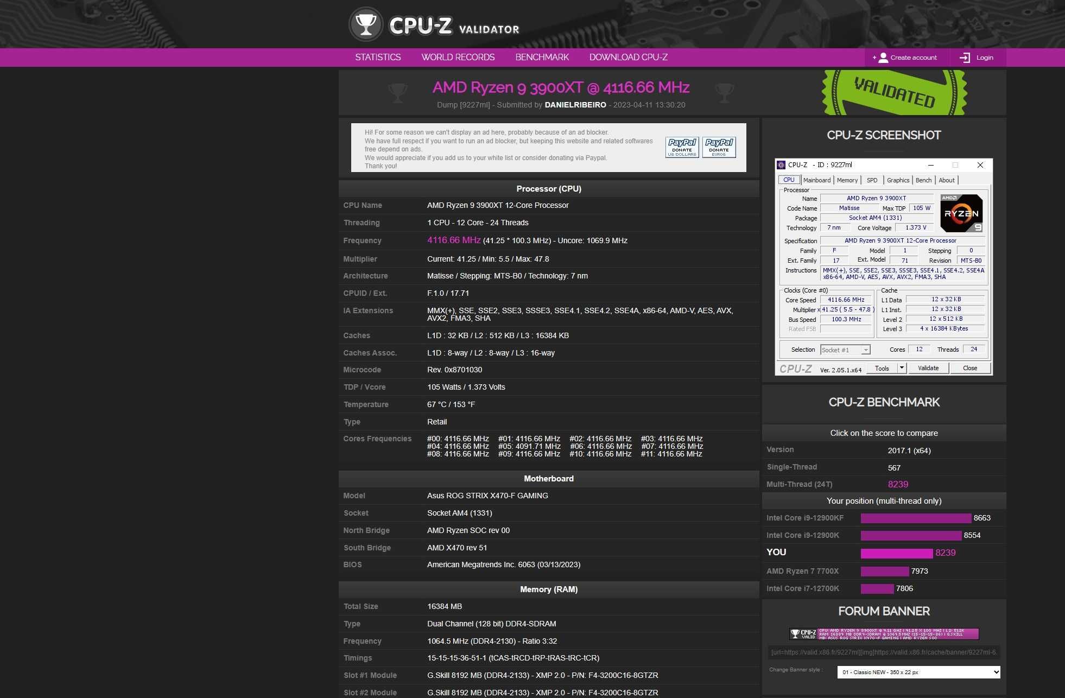
Task: Select the Bench tab in CPU-Z screenshot
Action: (x=923, y=180)
